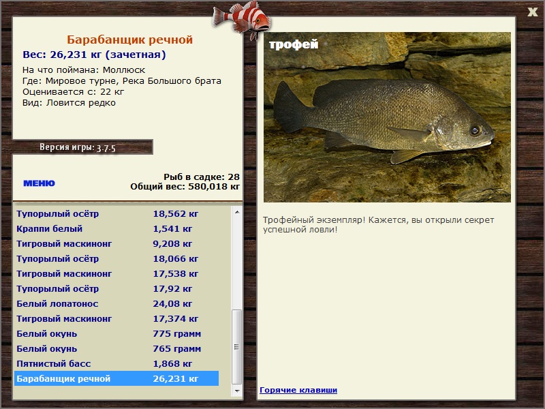Click the Общий вес: 580,018 кг text

point(185,187)
